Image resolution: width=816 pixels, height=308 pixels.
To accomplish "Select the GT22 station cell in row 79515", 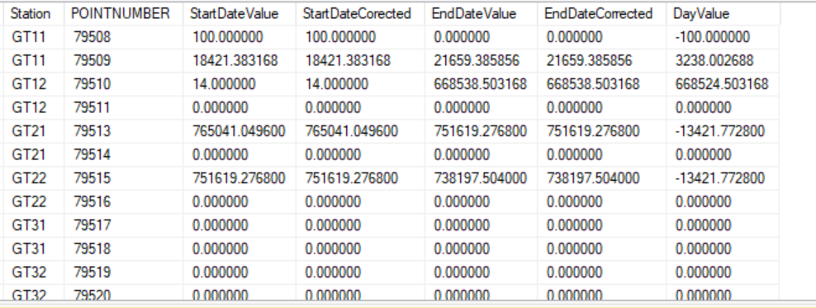I will [x=34, y=178].
